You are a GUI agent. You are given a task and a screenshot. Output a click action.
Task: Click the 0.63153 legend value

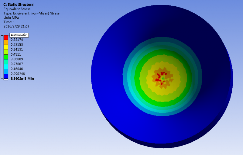(17, 45)
